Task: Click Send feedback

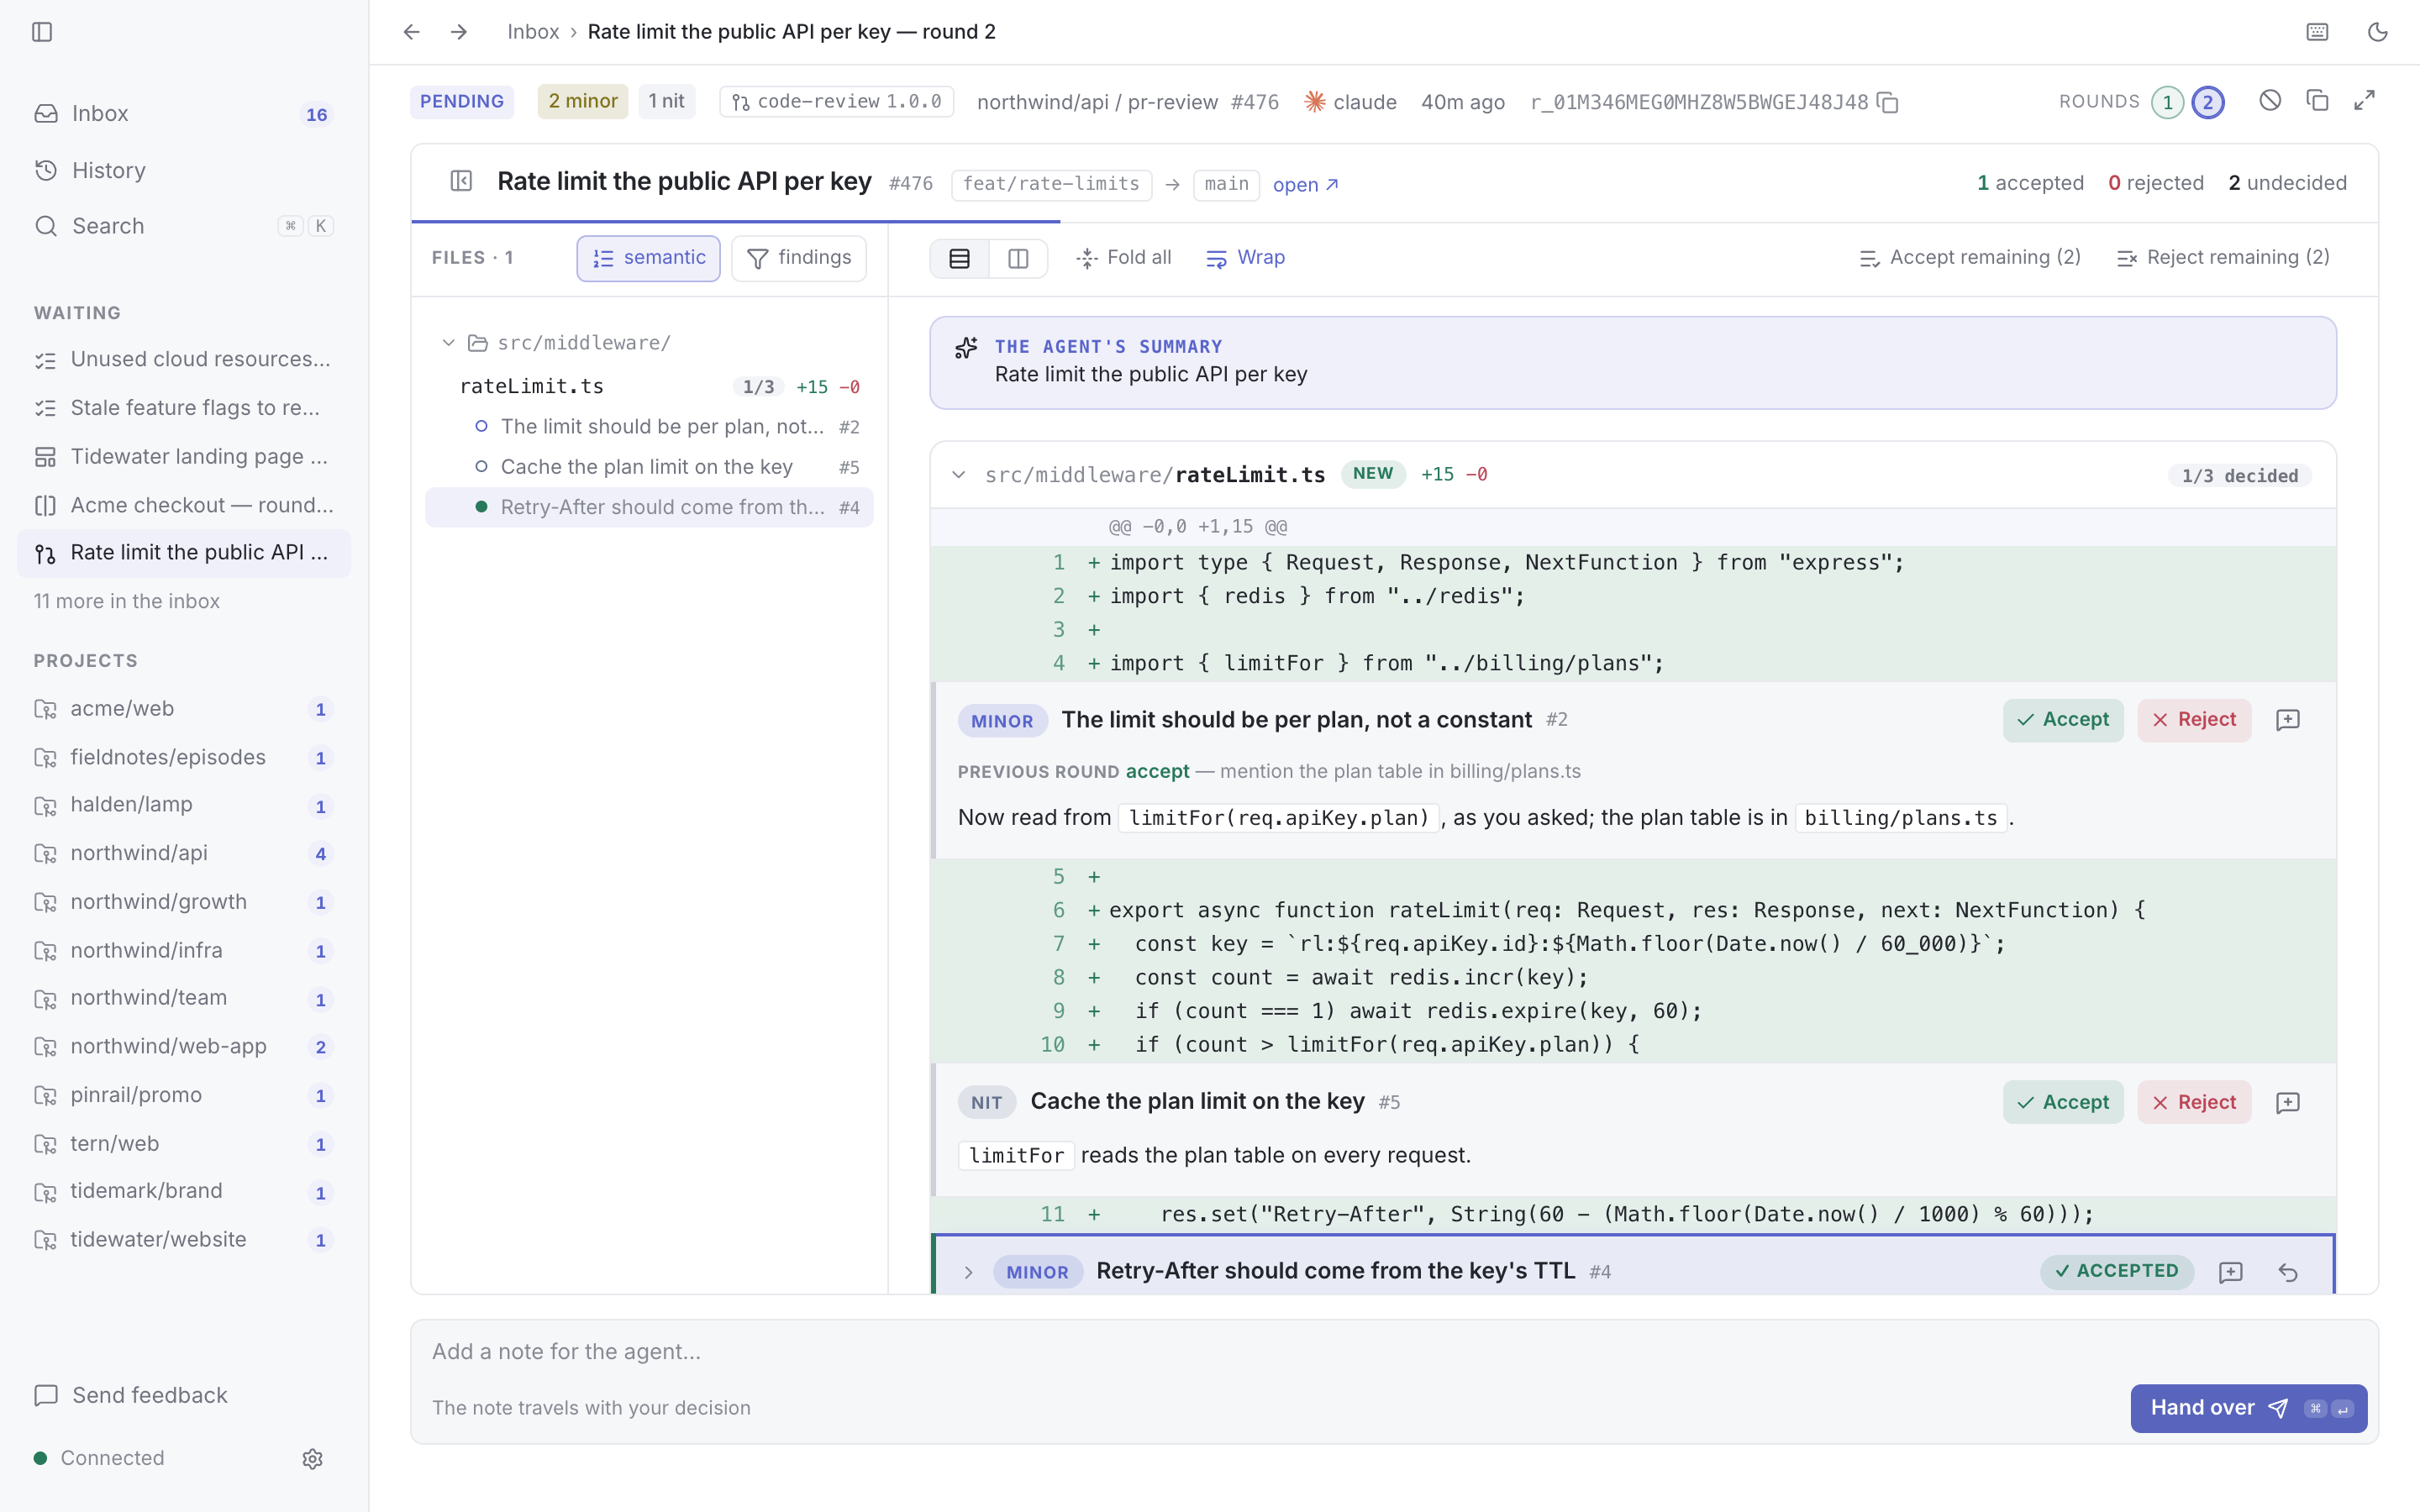Action: point(131,1395)
